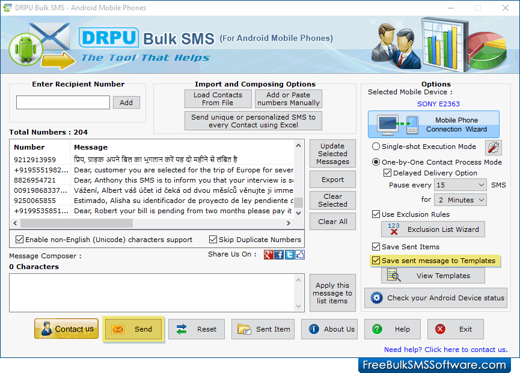Click the gear icon on Android Device status
The width and height of the screenshot is (520, 373).
tap(376, 298)
